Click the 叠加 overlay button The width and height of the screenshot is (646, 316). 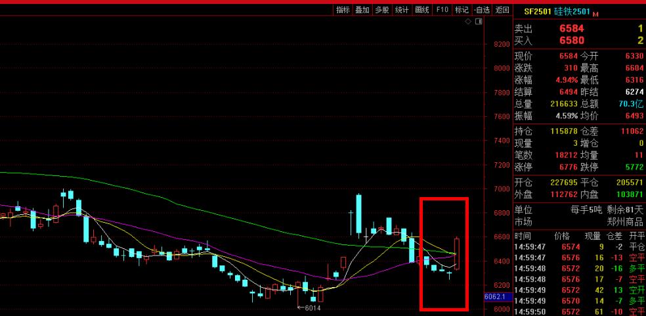pos(362,10)
